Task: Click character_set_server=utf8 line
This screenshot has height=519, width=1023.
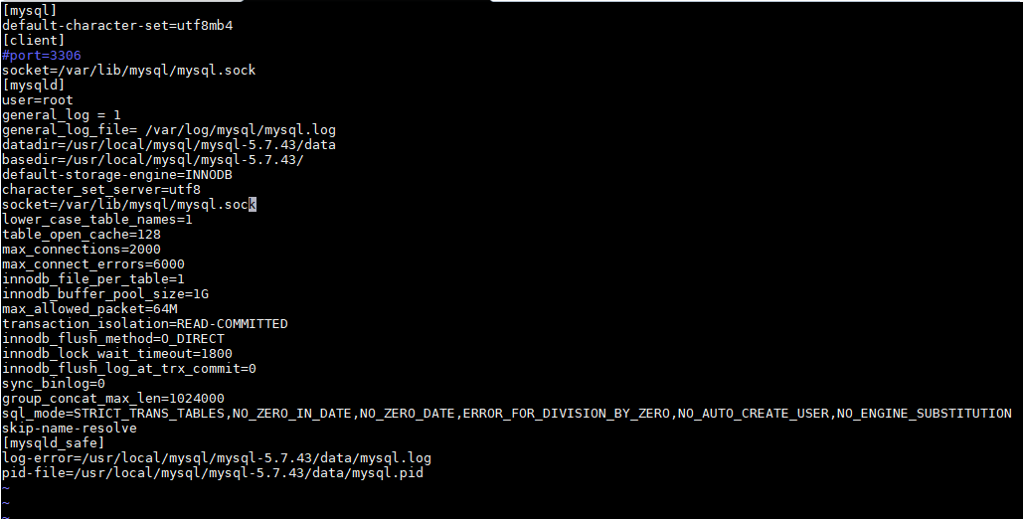Action: tap(101, 189)
